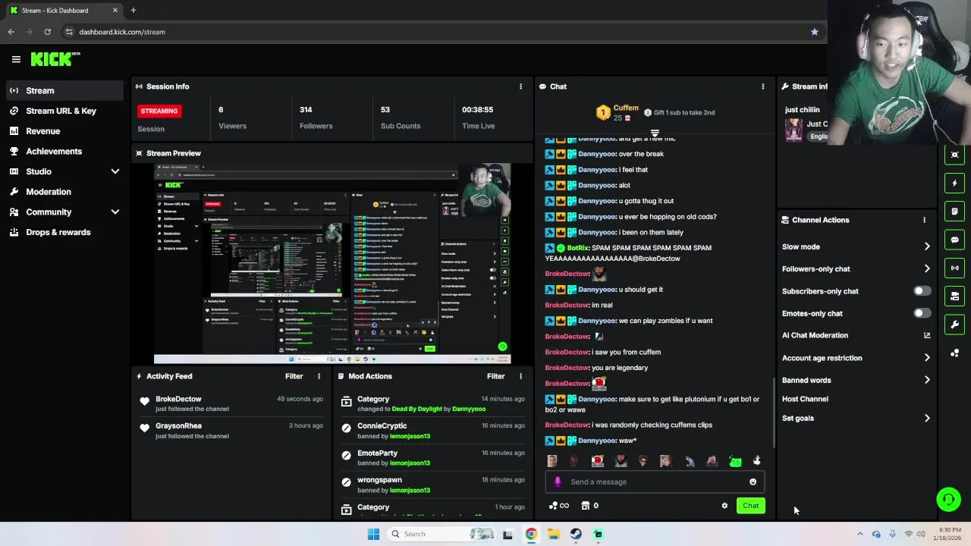This screenshot has width=971, height=546.
Task: Filter the Mod Actions list
Action: click(495, 376)
